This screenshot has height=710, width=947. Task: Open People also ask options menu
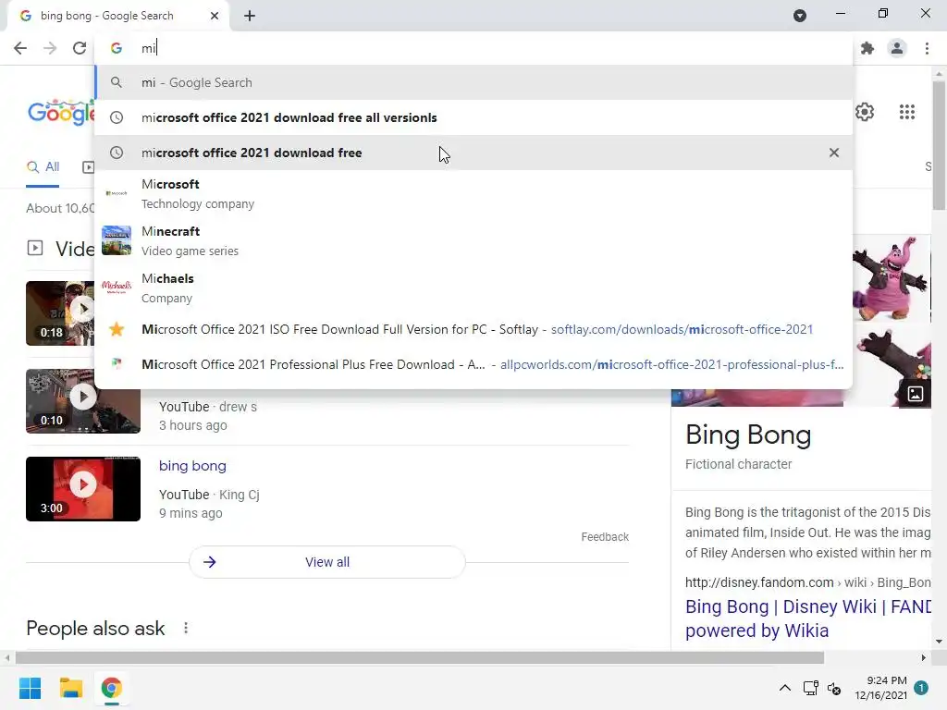pos(186,629)
